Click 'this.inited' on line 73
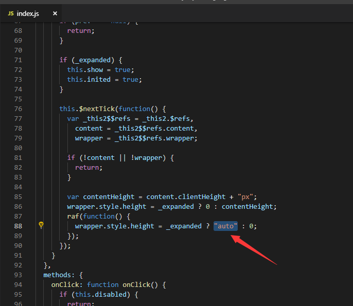The width and height of the screenshot is (353, 306). pyautogui.click(x=89, y=79)
